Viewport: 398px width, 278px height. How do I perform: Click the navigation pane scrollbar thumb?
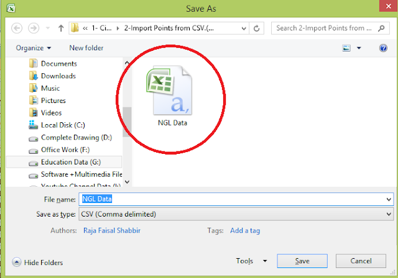pyautogui.click(x=127, y=122)
